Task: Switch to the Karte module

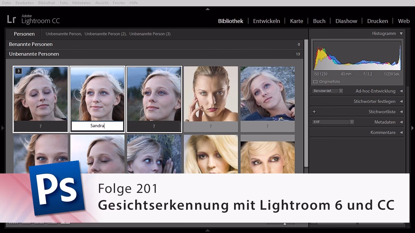Action: (297, 21)
